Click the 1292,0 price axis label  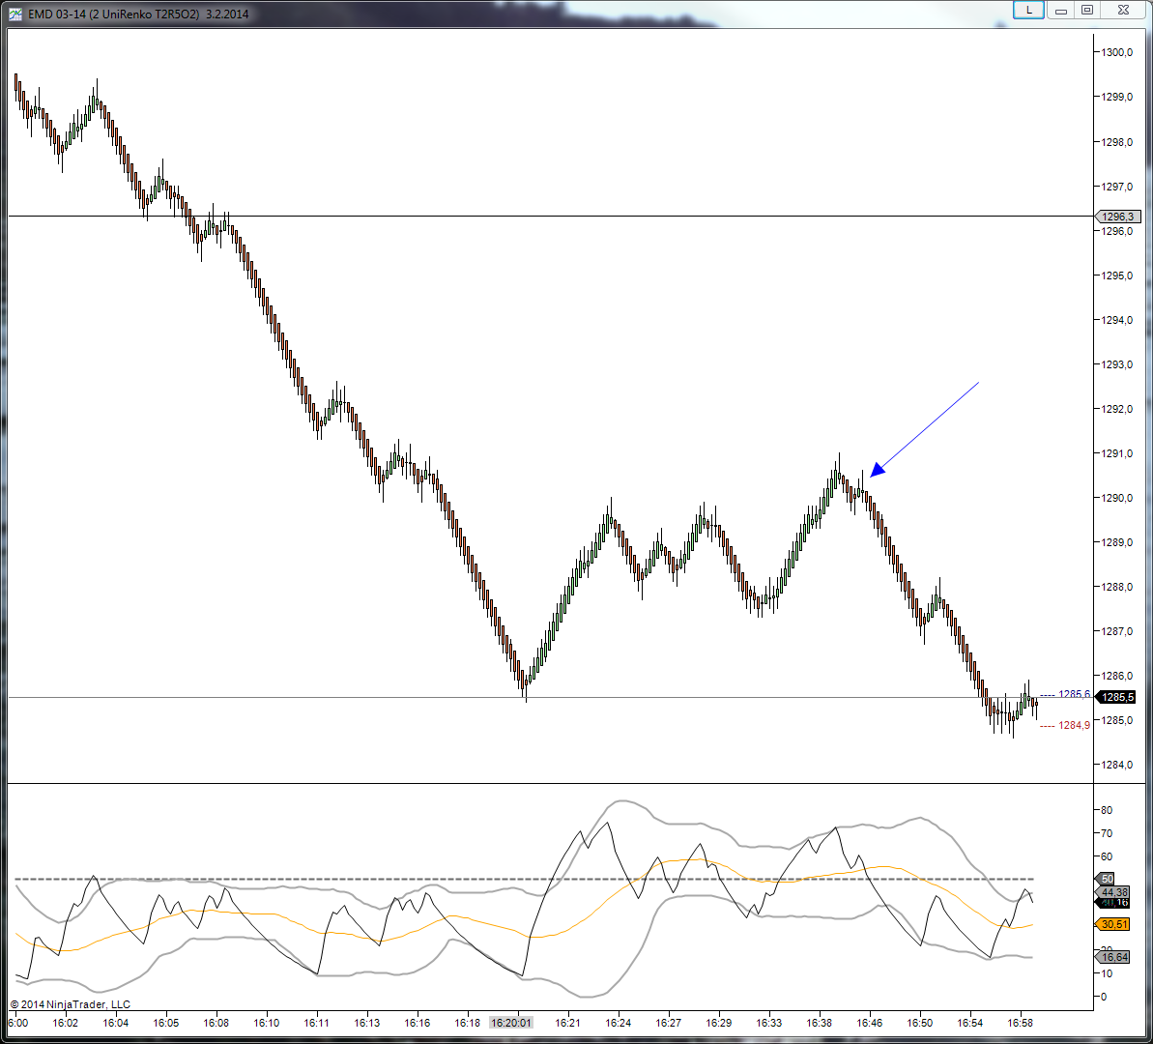[x=1117, y=408]
